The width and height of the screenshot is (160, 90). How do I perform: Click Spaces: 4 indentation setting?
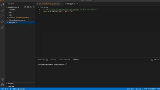coord(139,89)
